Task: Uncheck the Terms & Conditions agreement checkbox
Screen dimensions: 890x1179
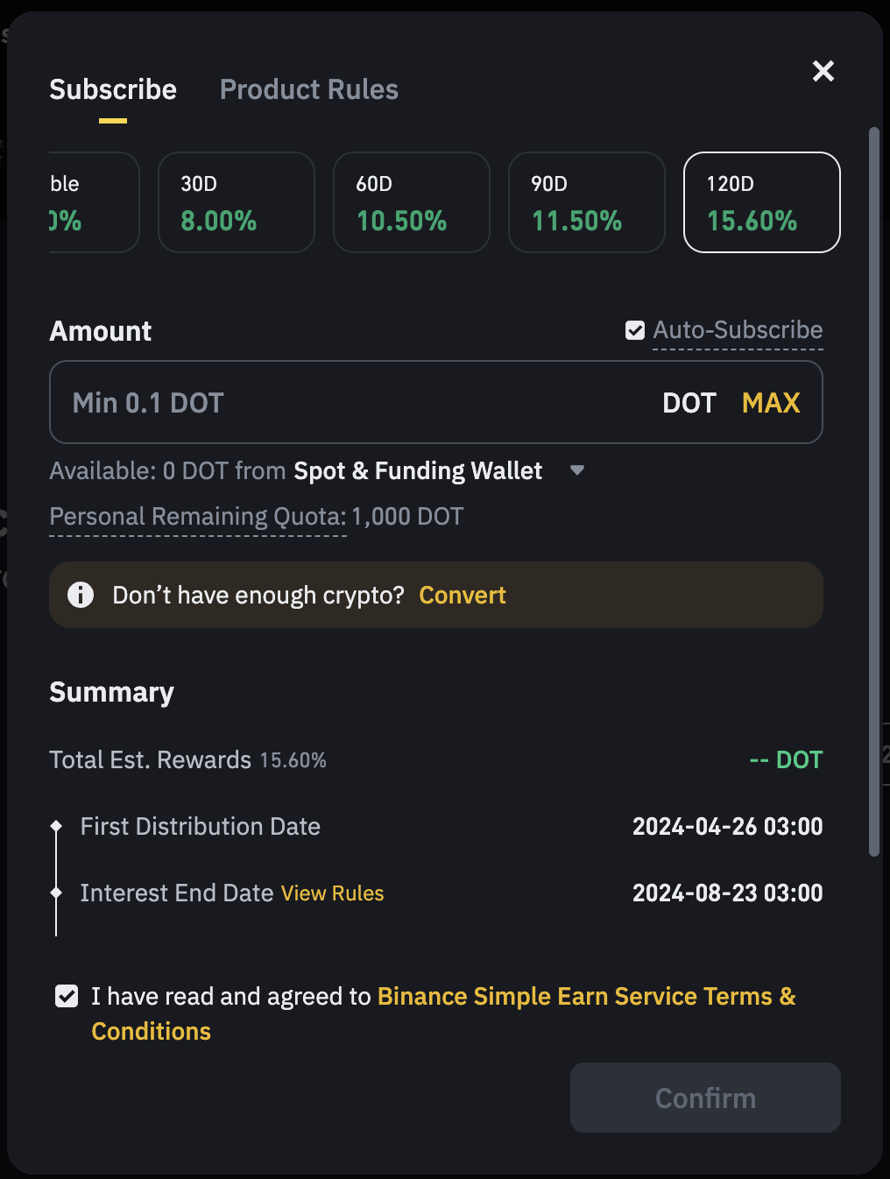Action: 67,996
